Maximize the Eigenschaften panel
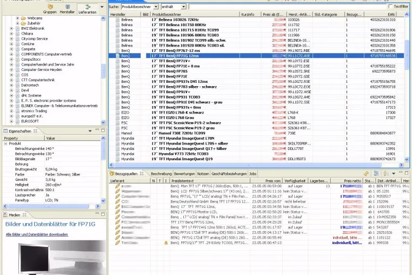 pos(103,130)
